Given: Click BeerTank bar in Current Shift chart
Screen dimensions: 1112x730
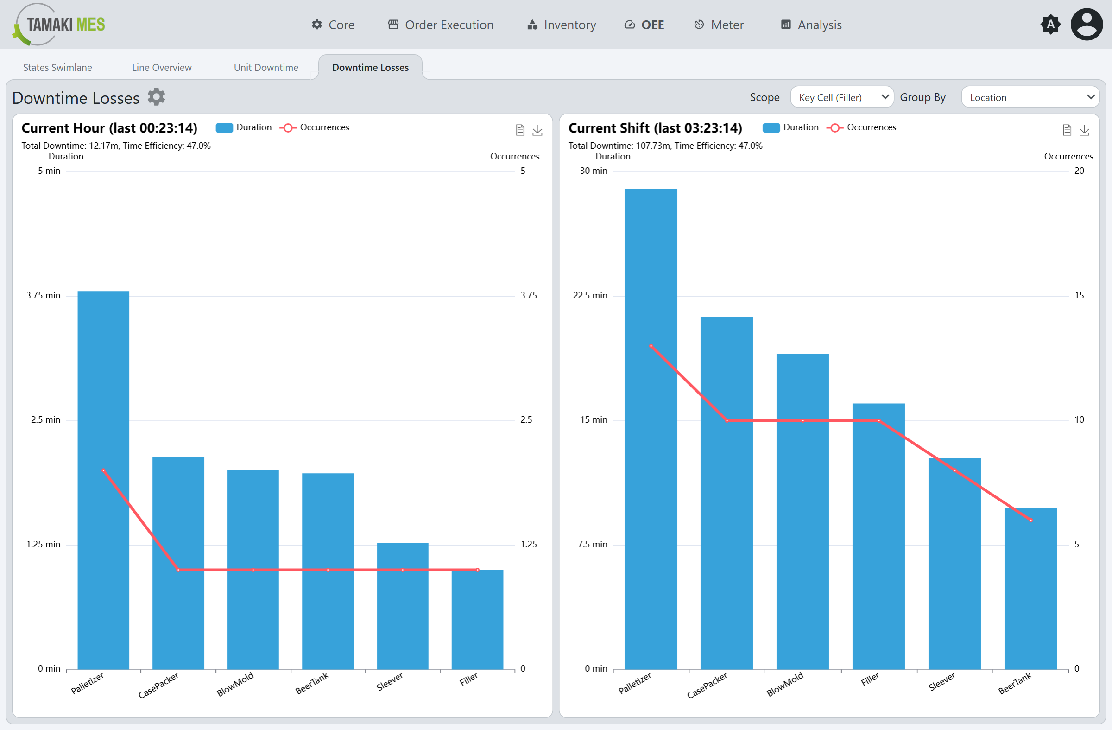Looking at the screenshot, I should [1031, 589].
